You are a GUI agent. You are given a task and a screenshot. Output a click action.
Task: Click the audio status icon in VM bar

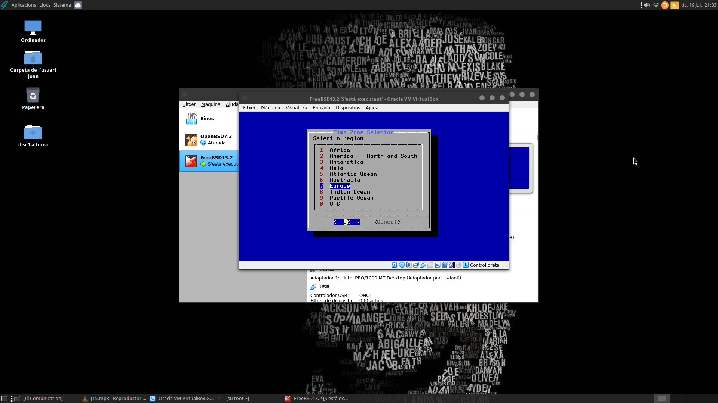[409, 265]
